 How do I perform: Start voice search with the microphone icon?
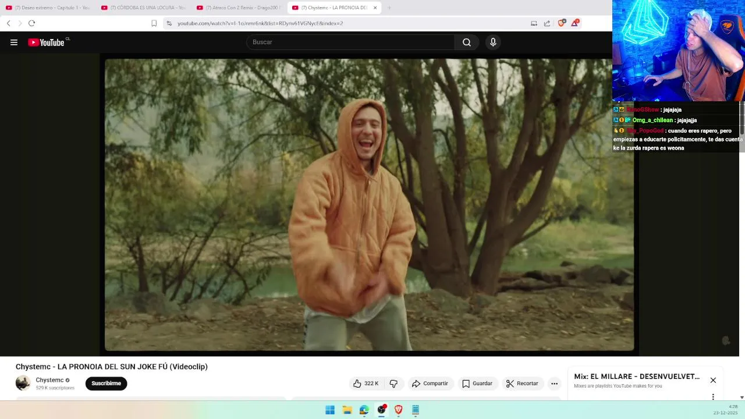click(493, 42)
